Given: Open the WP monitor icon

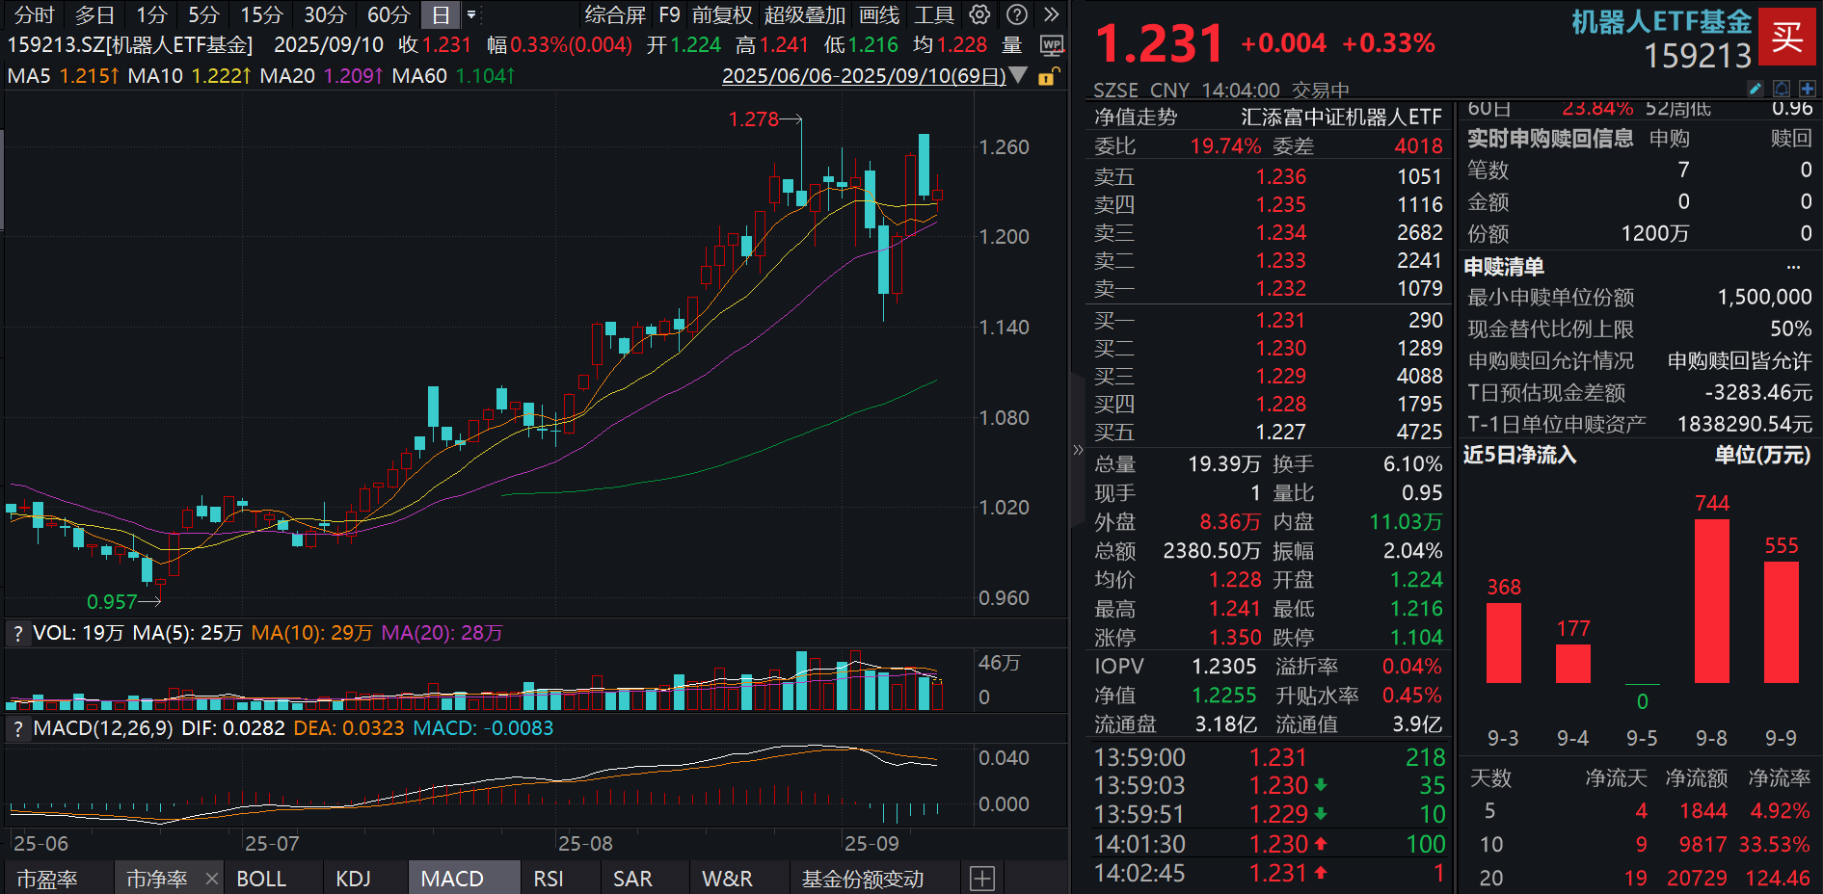Looking at the screenshot, I should (x=1051, y=44).
